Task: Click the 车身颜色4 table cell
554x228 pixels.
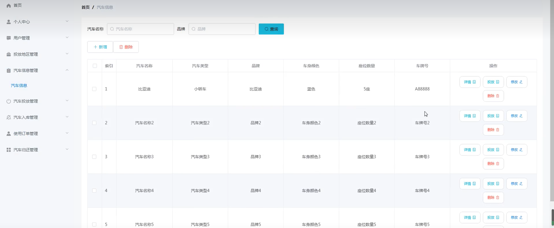Action: coord(311,190)
